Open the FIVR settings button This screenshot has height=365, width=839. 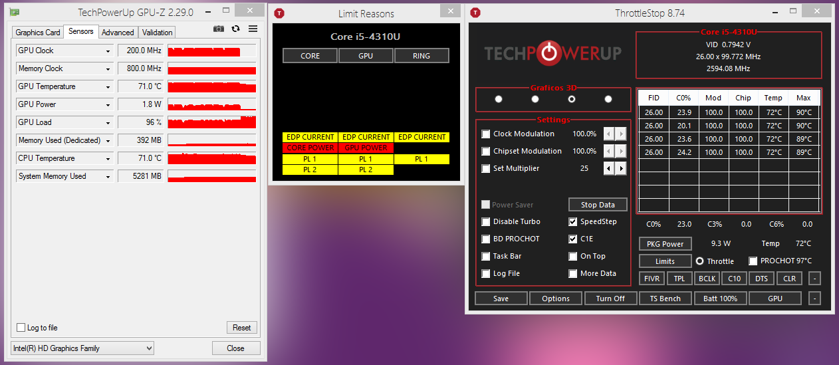(x=652, y=279)
